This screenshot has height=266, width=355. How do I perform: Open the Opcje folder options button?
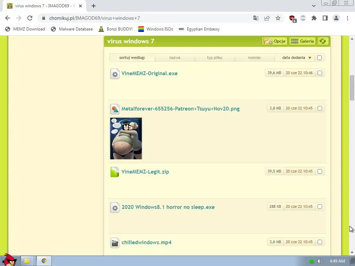tap(275, 41)
